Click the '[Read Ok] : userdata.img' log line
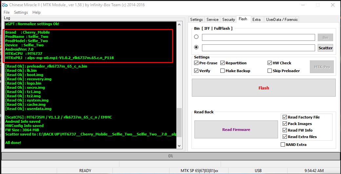Image resolution: width=341 pixels, height=174 pixels. click(x=28, y=109)
